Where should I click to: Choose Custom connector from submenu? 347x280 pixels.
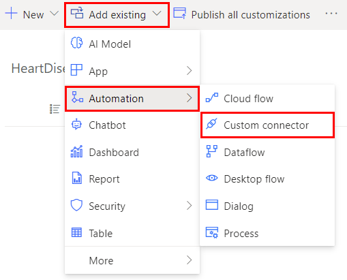[x=267, y=125]
